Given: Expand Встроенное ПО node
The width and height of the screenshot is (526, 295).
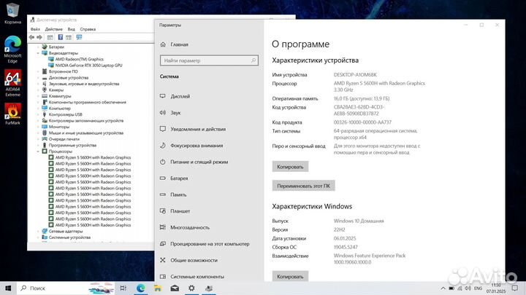Looking at the screenshot, I should point(38,71).
